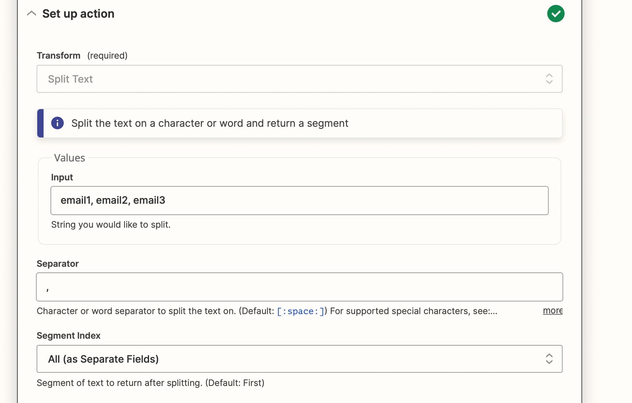Click the blue info icon
Image resolution: width=632 pixels, height=403 pixels.
point(57,123)
